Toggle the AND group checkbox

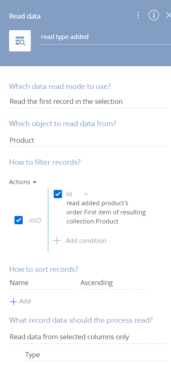point(19,220)
